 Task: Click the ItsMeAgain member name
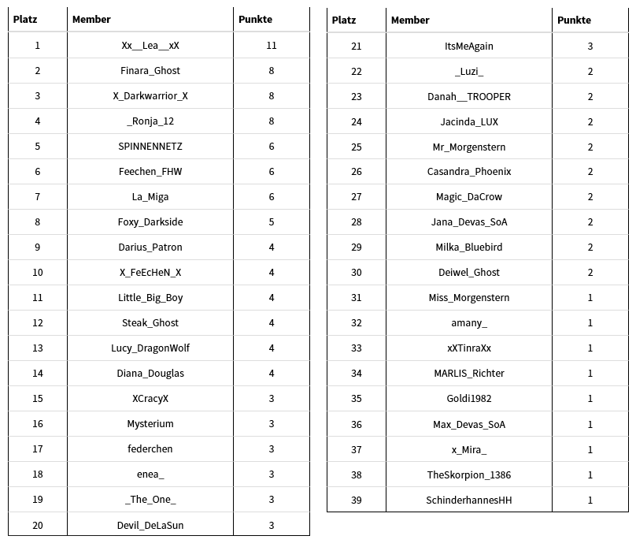[469, 47]
